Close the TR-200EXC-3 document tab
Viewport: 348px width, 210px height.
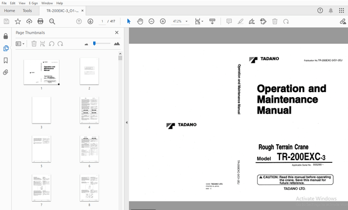pos(83,11)
